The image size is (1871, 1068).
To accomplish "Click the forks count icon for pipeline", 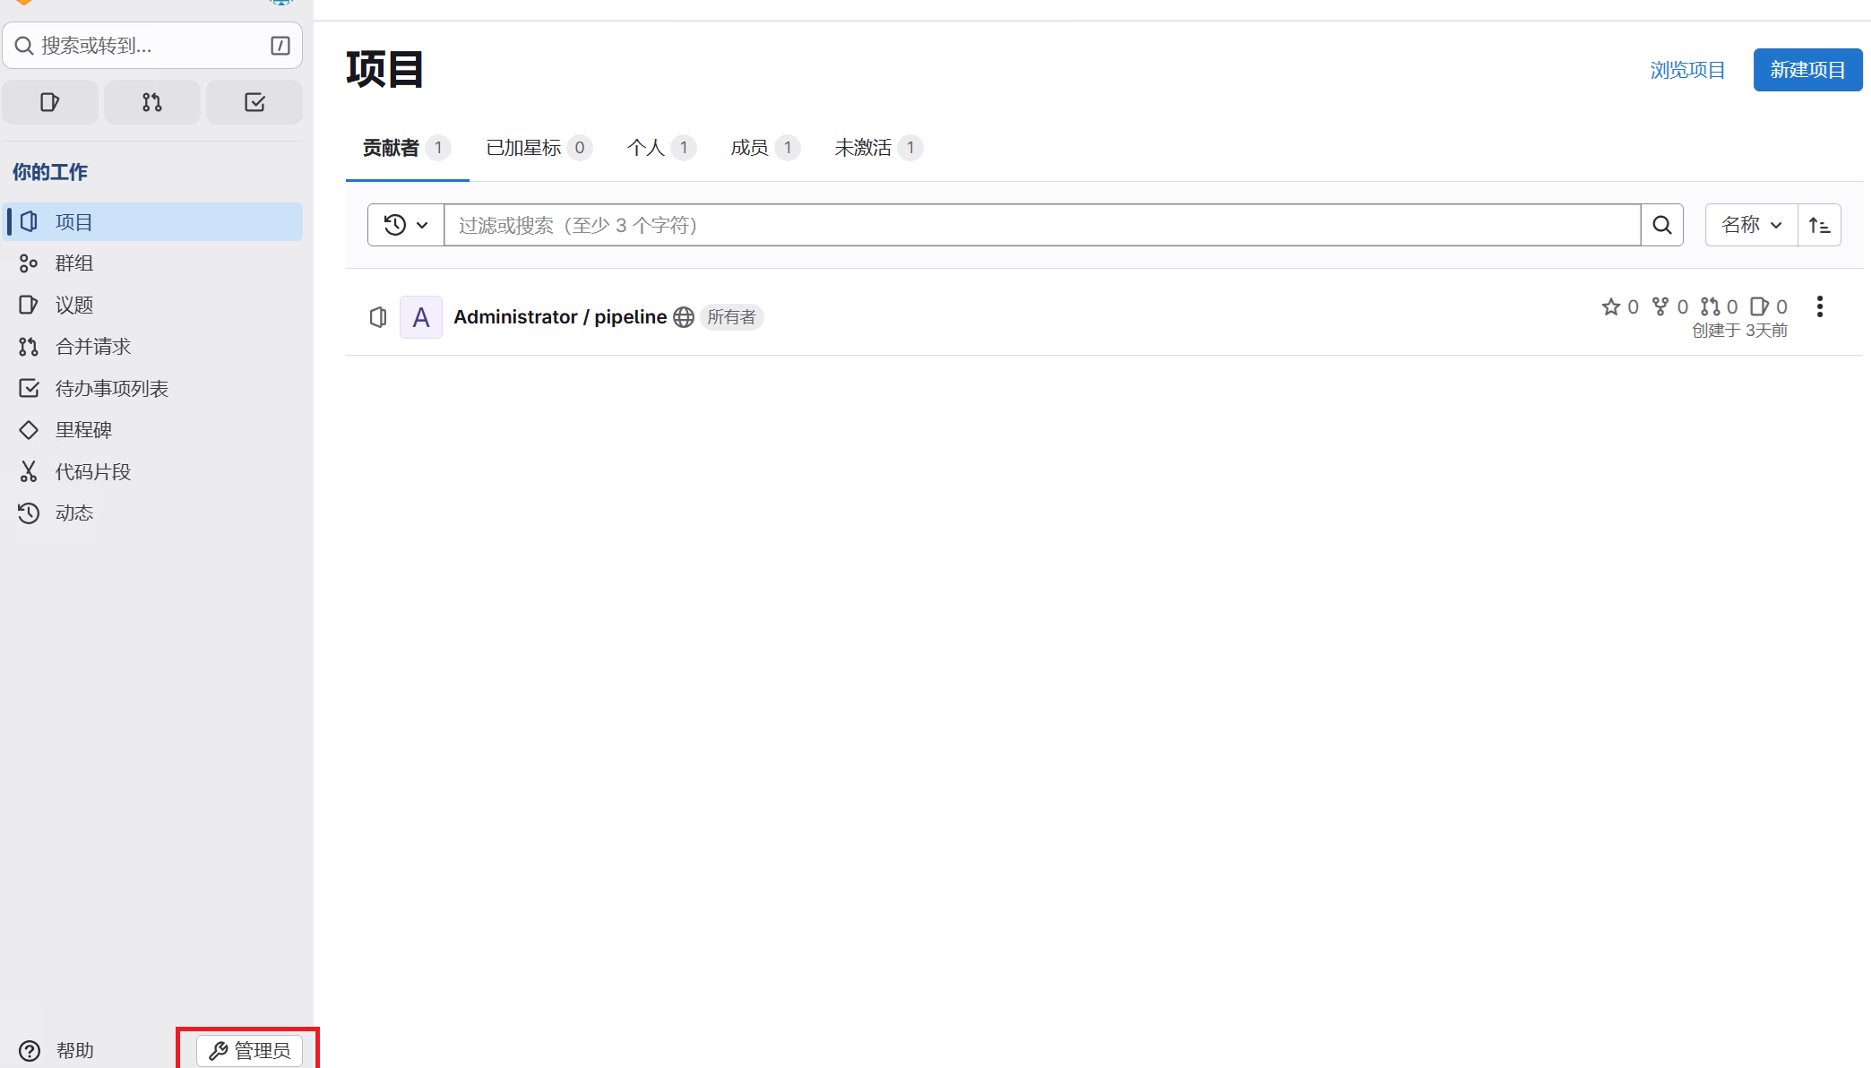I will [1660, 306].
